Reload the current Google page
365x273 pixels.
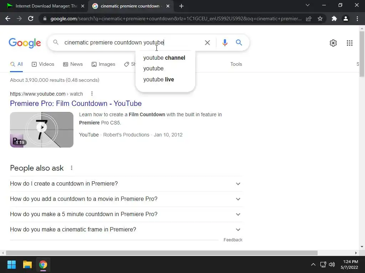[x=31, y=18]
